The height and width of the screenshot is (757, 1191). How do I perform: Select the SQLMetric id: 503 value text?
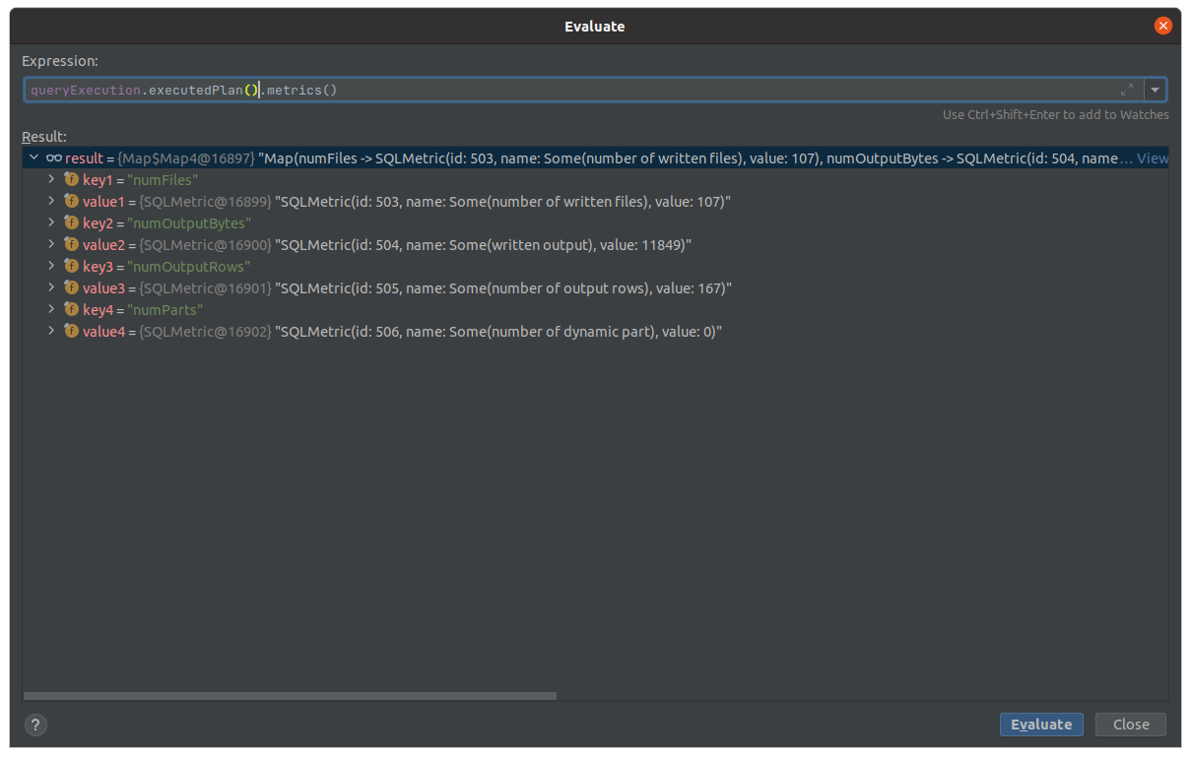click(x=502, y=202)
